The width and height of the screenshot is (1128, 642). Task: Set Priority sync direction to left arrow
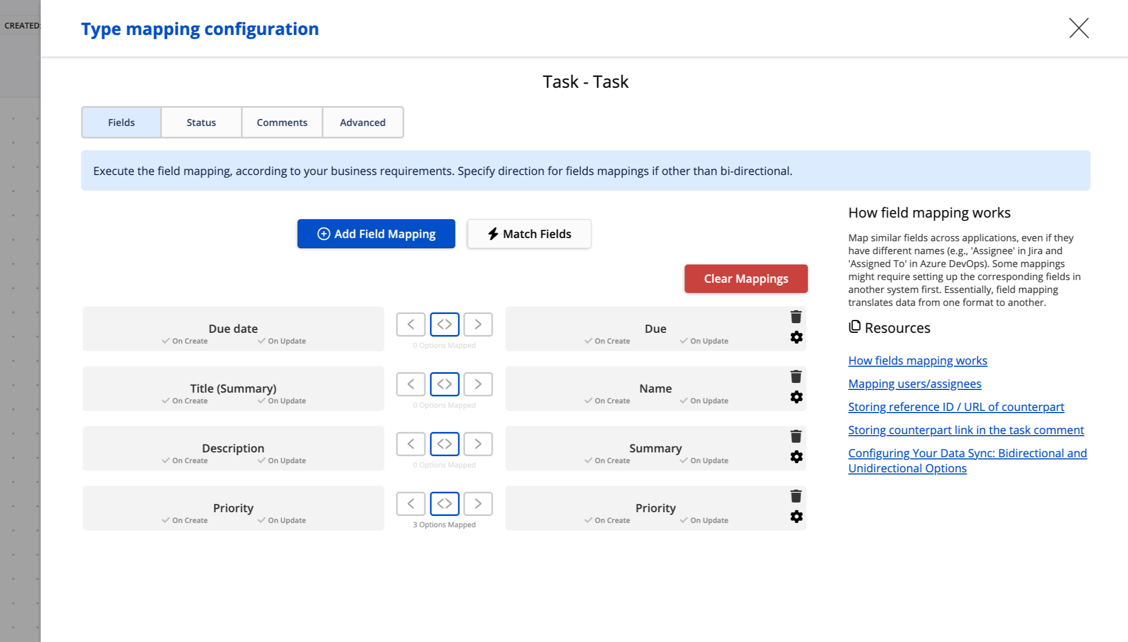[x=411, y=504]
